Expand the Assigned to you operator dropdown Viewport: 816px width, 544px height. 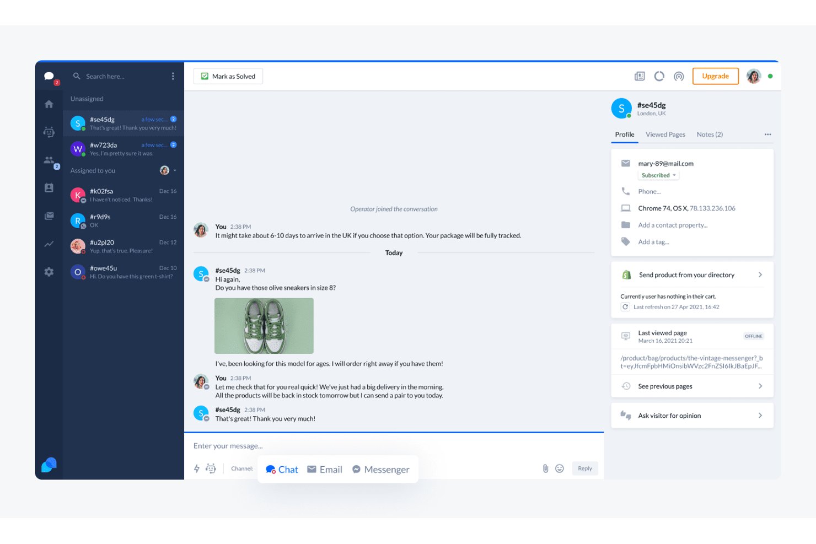(175, 171)
